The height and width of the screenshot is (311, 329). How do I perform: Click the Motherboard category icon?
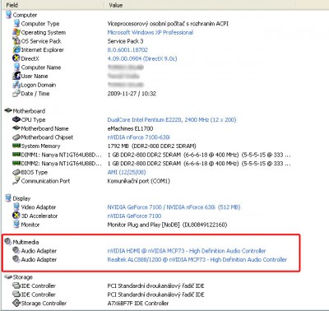[8, 111]
